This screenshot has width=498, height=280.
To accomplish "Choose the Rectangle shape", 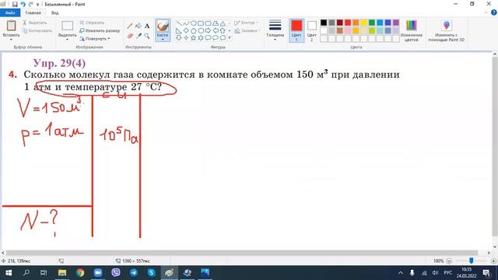I will (x=201, y=23).
